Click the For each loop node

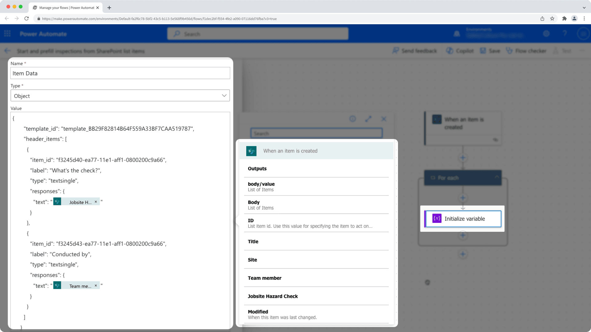[x=463, y=178]
